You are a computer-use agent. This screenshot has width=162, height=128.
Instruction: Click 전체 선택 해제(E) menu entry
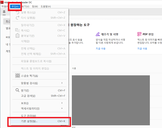click(39, 54)
